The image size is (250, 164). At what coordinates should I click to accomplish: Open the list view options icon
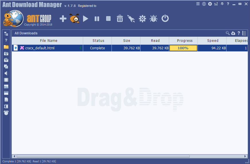tap(244, 33)
